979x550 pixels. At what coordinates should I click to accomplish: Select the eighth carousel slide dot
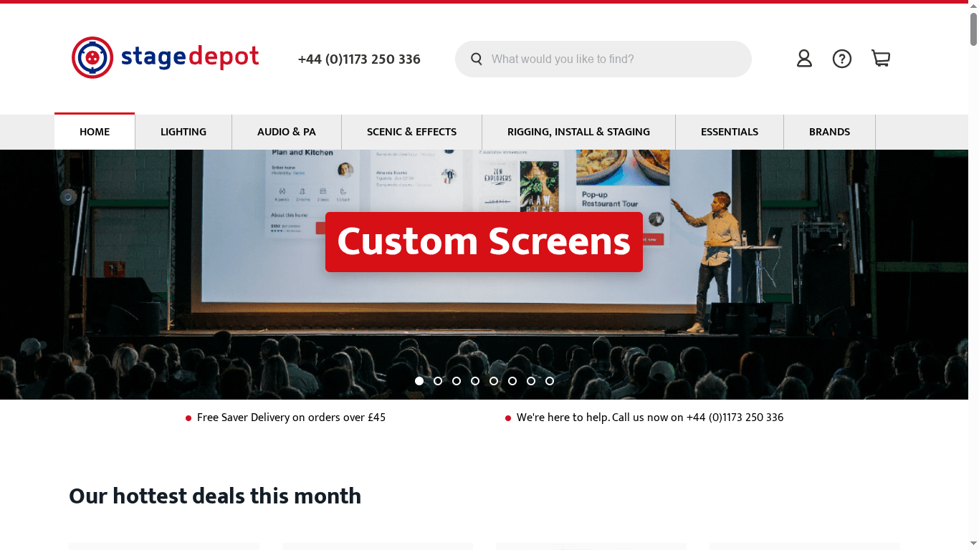point(550,381)
